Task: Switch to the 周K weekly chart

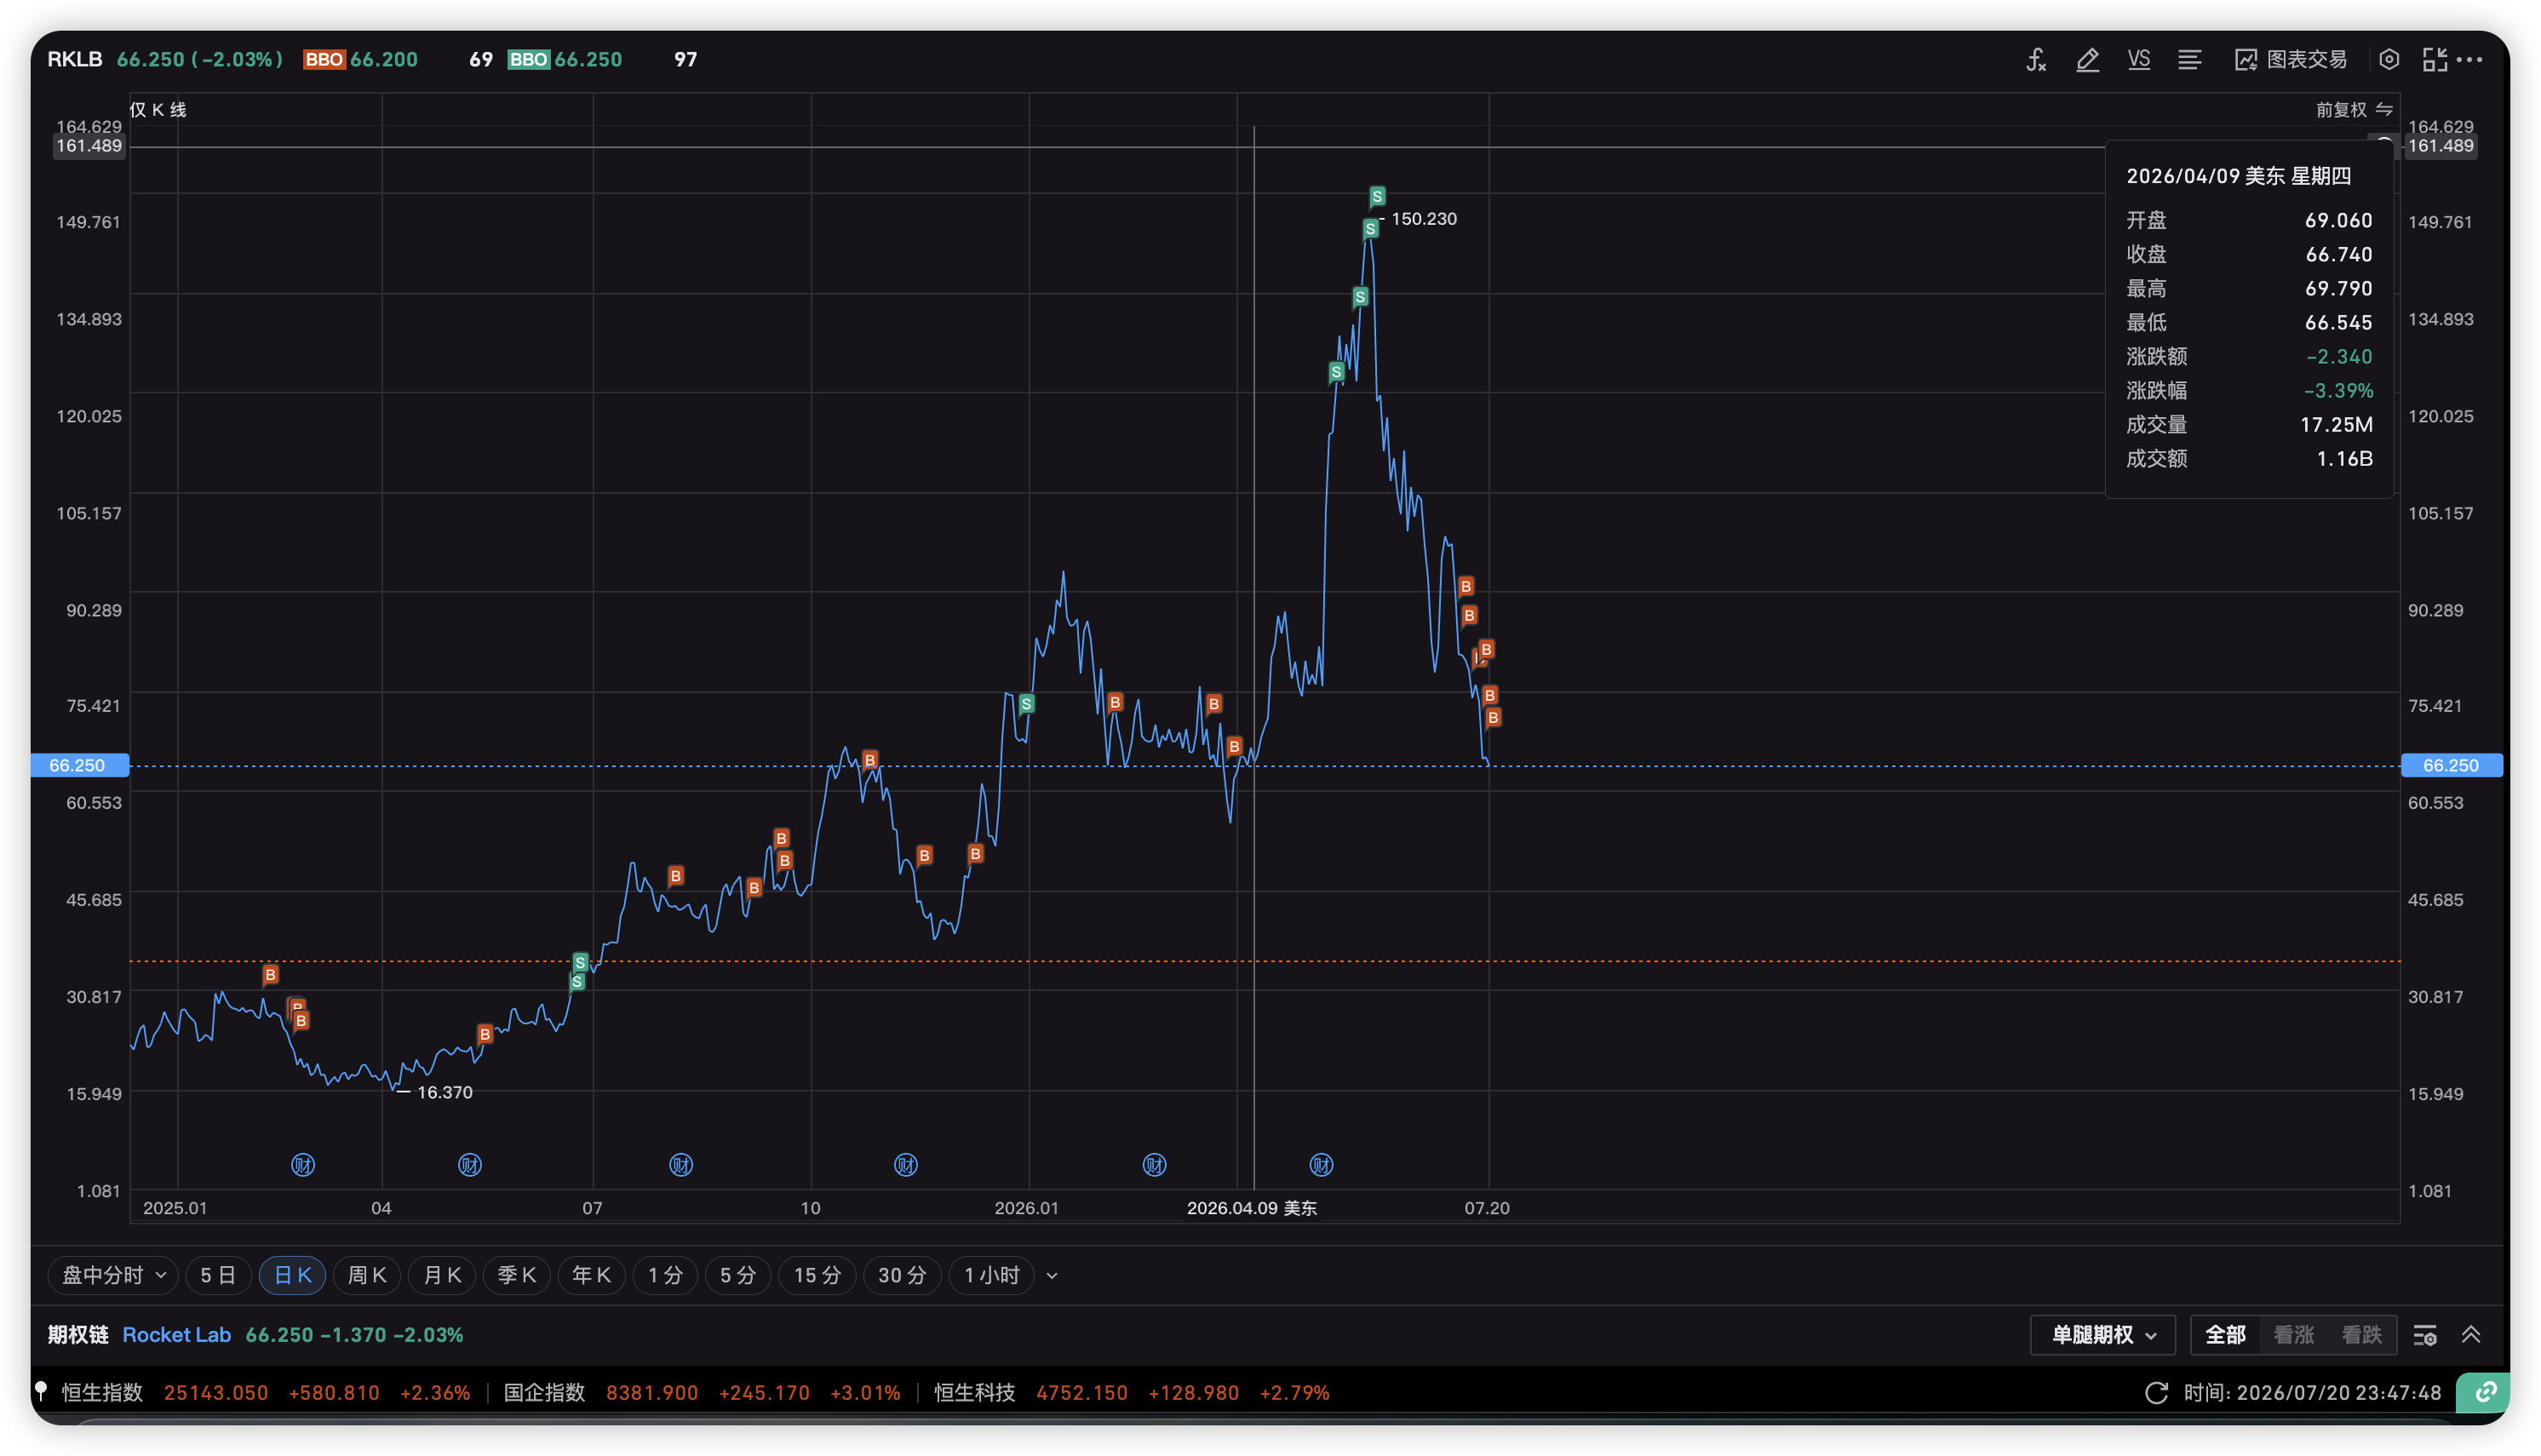Action: [x=366, y=1275]
